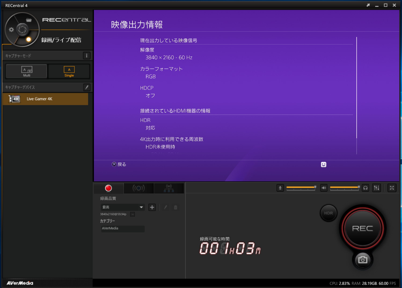This screenshot has height=288, width=402.
Task: Click the detach/pin arrow in title bar
Action: [x=368, y=5]
